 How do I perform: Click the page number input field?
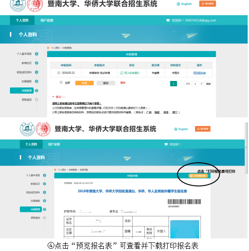click(195, 84)
